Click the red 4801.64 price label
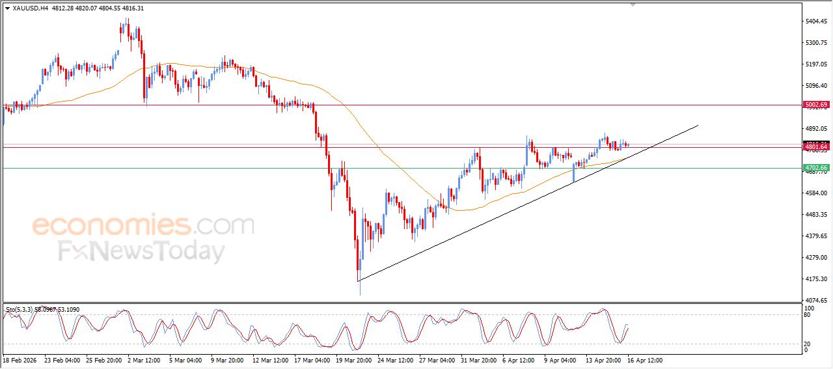The width and height of the screenshot is (833, 369). point(815,147)
